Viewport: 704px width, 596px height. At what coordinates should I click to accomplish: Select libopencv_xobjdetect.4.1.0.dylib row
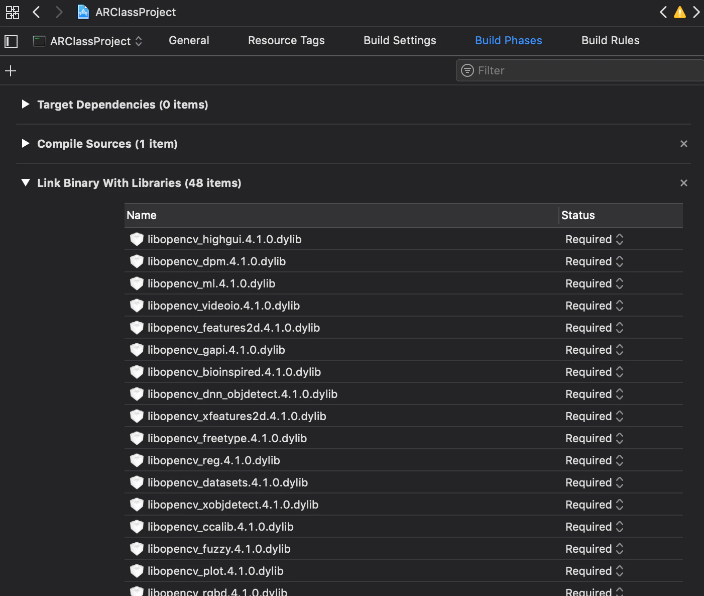pos(404,505)
